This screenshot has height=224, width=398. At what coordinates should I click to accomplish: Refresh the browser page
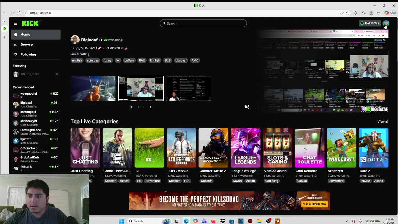tap(12, 13)
